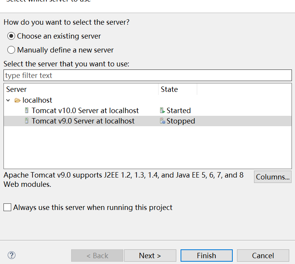Select Manually define a new server
Viewport: 295px width, 264px height.
[12, 50]
